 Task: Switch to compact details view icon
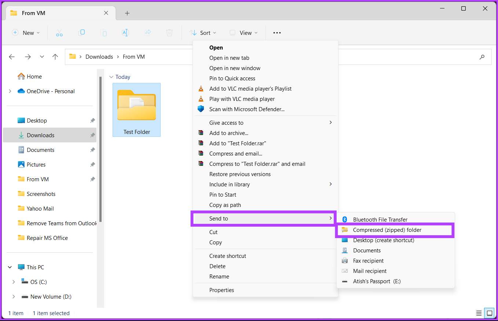tap(479, 313)
